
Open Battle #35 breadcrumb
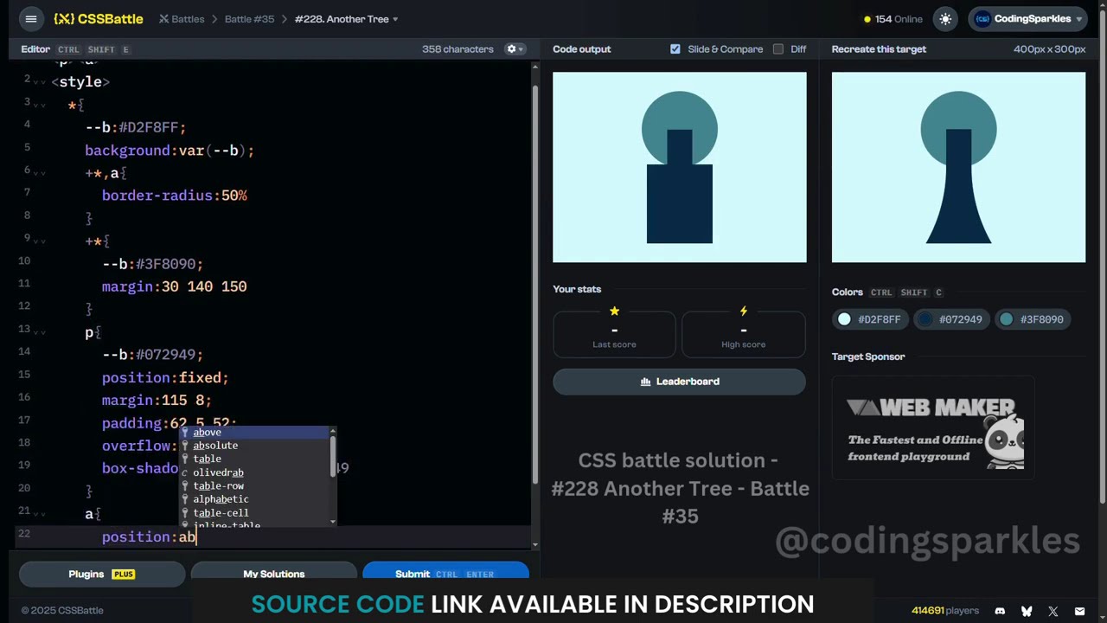coord(249,19)
